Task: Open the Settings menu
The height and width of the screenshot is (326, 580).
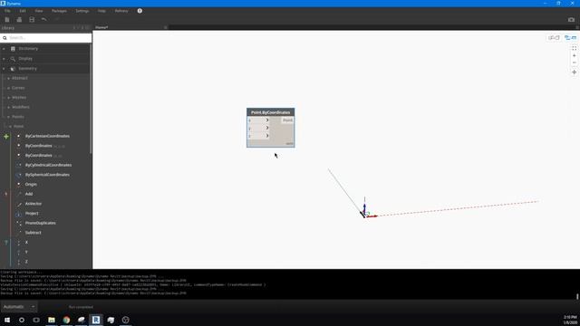Action: pyautogui.click(x=82, y=11)
